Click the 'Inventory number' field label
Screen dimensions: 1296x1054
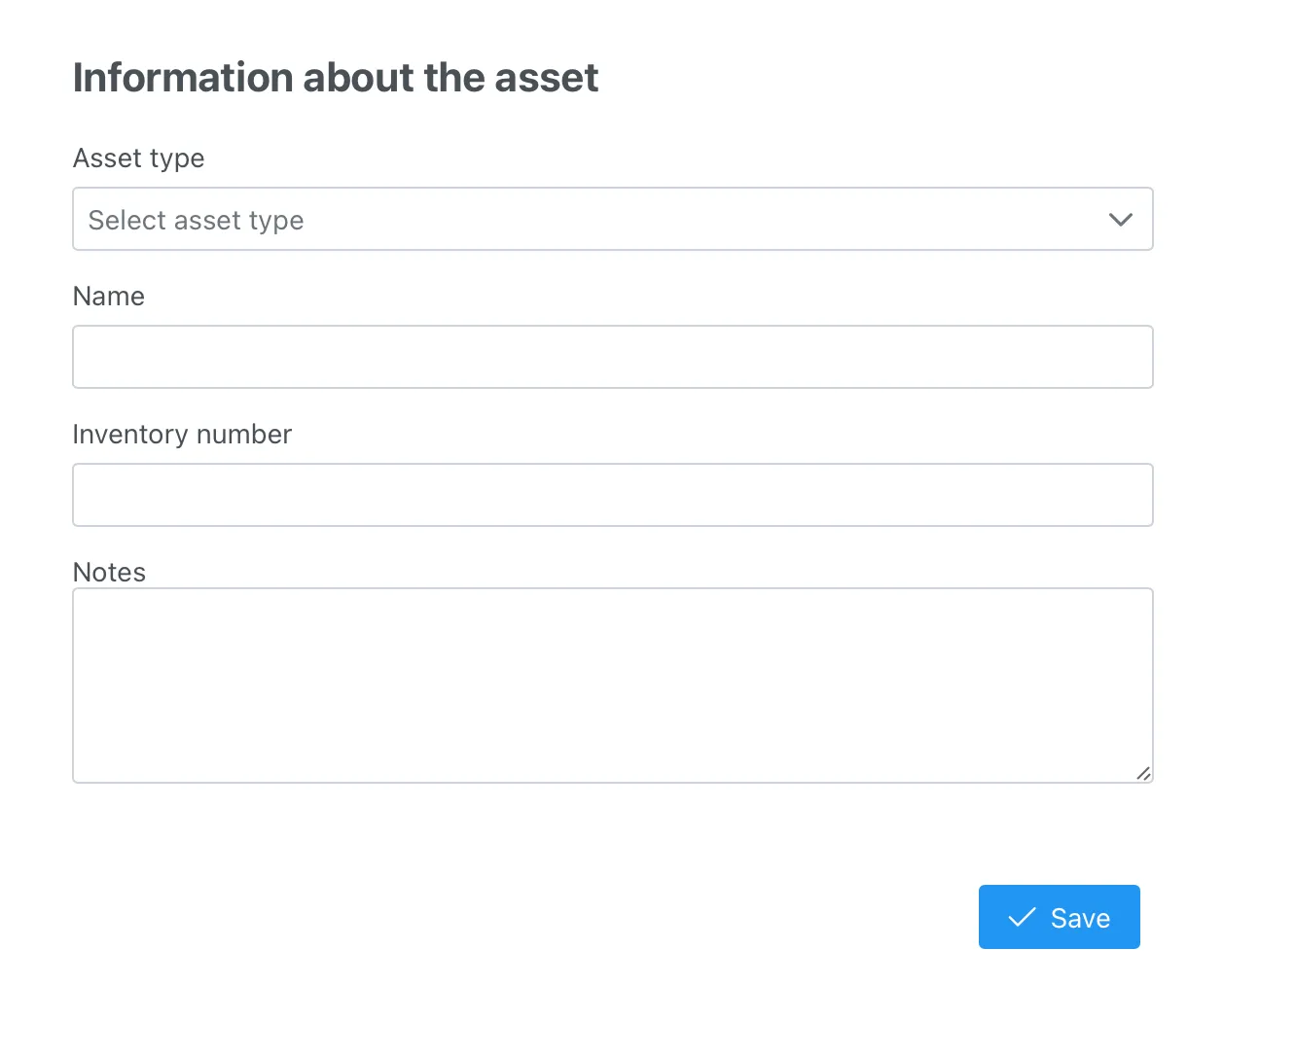pos(182,435)
